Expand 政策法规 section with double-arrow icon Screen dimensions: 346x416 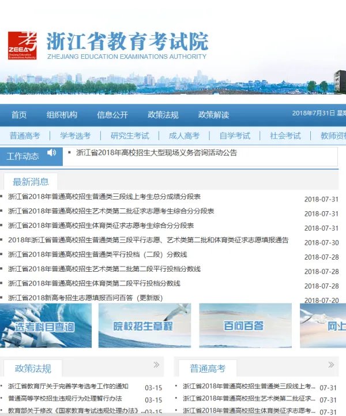coord(156,365)
